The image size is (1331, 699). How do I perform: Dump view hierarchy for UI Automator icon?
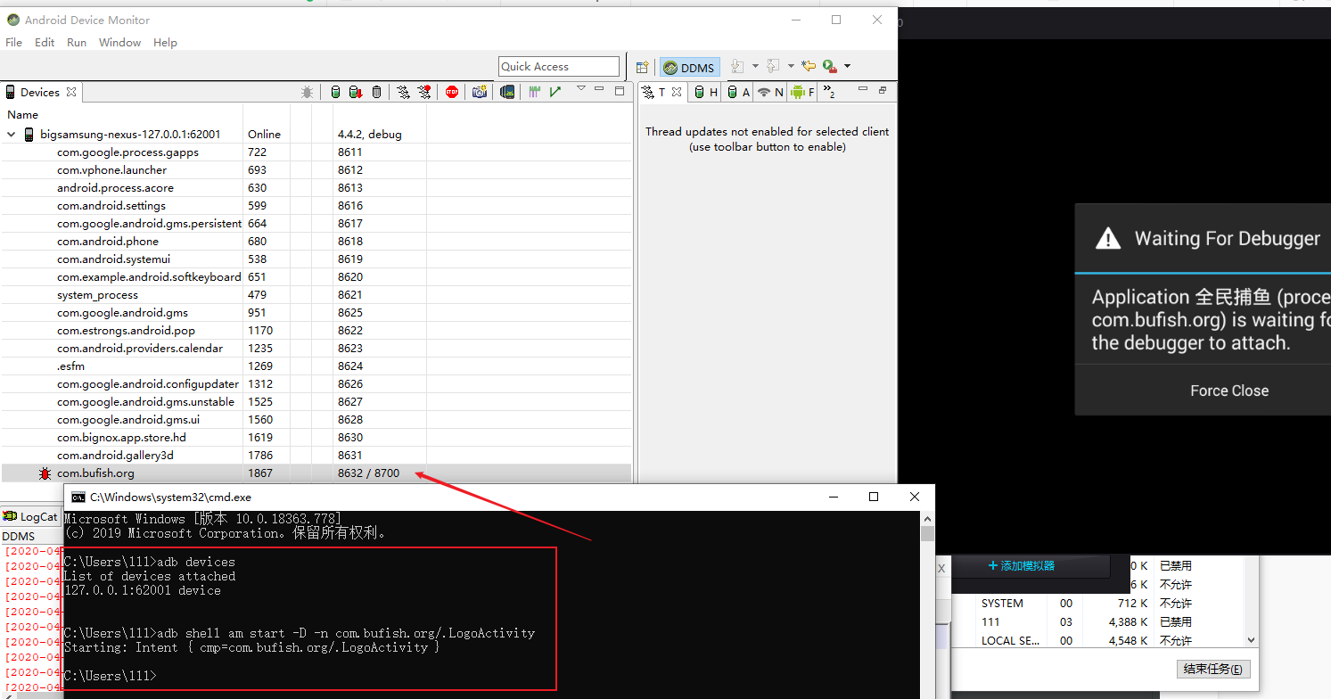(x=507, y=92)
